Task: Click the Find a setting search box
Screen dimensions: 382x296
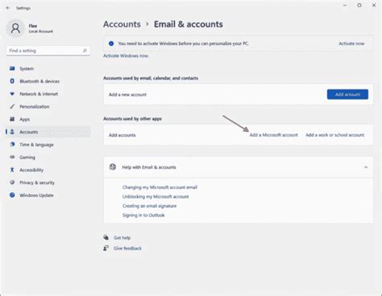Action: 48,51
